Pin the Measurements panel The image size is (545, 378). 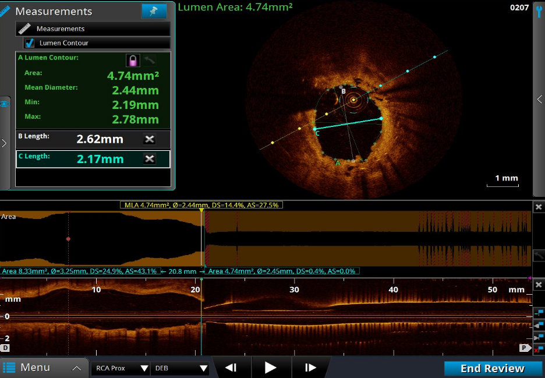point(154,11)
